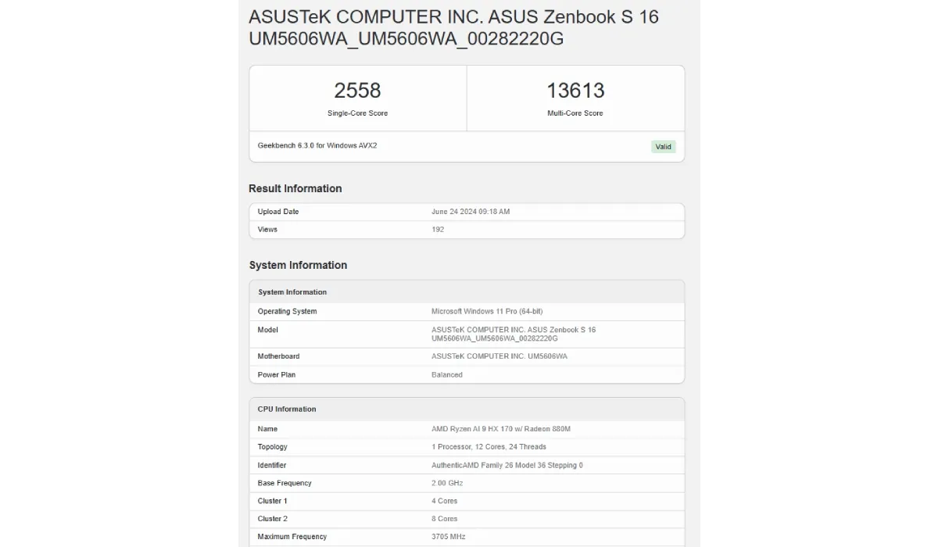
Task: Select the Operating System label
Action: point(288,311)
